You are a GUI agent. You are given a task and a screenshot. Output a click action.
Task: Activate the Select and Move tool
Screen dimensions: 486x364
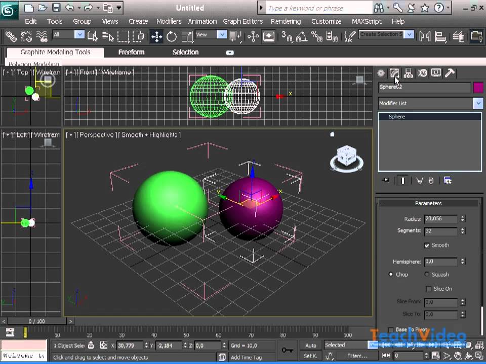[156, 36]
